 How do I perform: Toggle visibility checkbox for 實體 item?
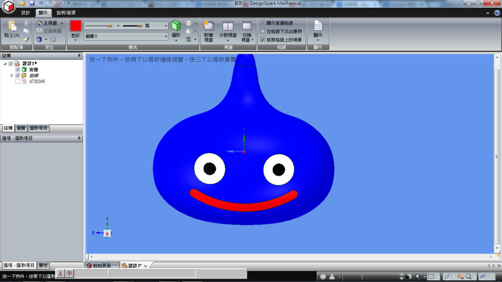(18, 70)
